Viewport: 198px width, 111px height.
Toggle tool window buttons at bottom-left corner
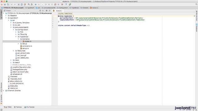1,110
